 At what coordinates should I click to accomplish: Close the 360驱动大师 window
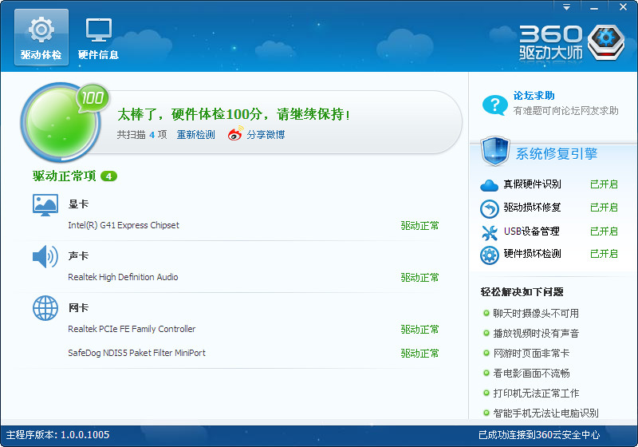(623, 7)
